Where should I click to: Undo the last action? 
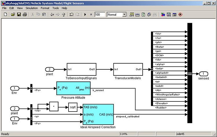pyautogui.click(x=71, y=14)
